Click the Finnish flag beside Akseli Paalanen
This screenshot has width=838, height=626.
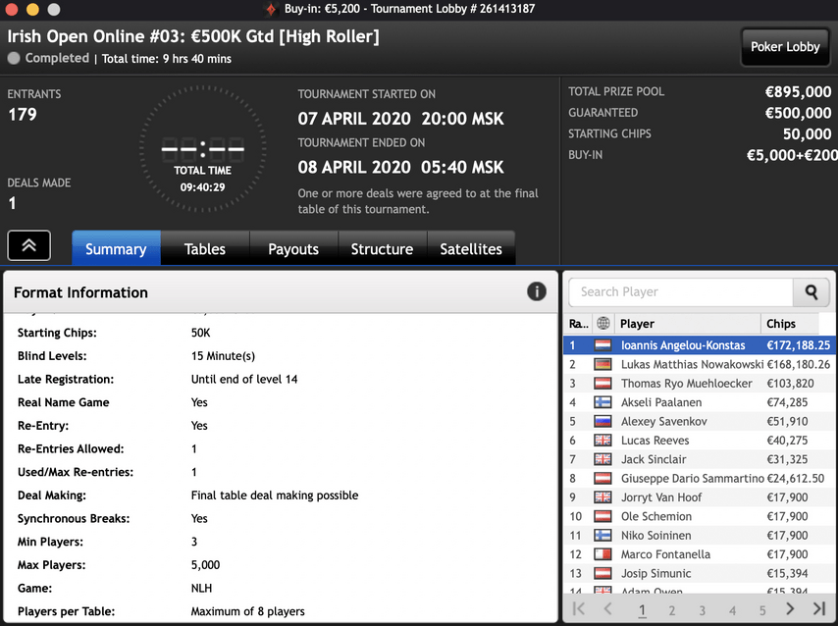(602, 402)
